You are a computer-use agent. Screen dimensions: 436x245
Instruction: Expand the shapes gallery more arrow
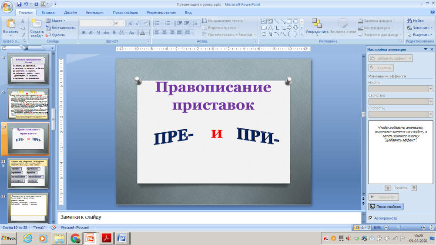[x=302, y=34]
